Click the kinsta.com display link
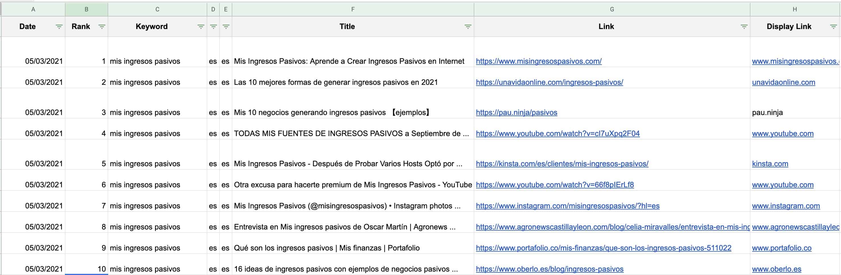The width and height of the screenshot is (841, 275). [x=770, y=164]
